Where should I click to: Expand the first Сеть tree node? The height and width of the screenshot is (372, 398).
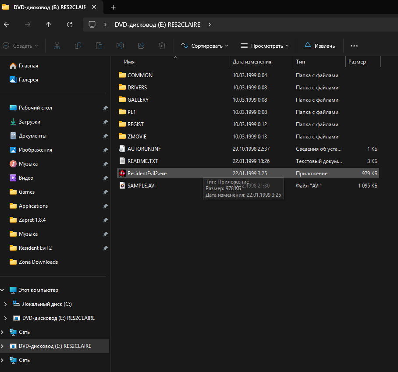tap(2, 332)
